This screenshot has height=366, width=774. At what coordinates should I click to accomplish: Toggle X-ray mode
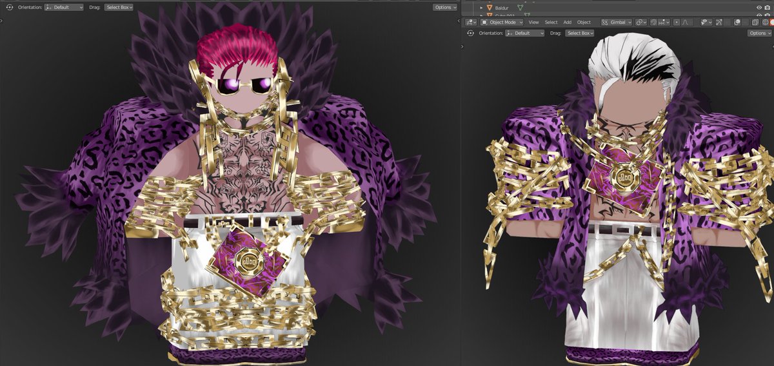(755, 22)
